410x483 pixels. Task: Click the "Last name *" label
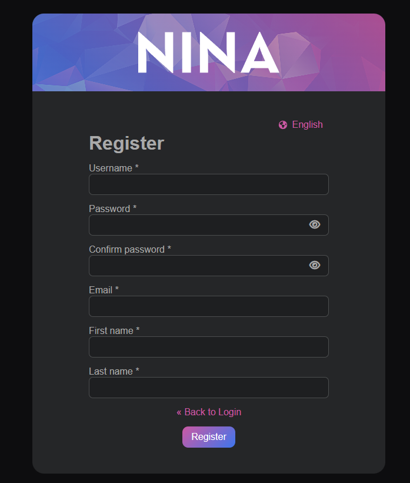click(x=114, y=372)
